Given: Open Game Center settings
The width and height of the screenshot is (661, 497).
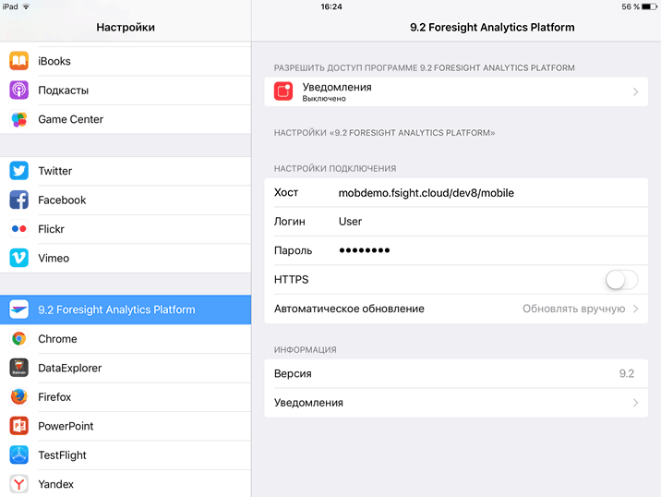Looking at the screenshot, I should pyautogui.click(x=126, y=119).
